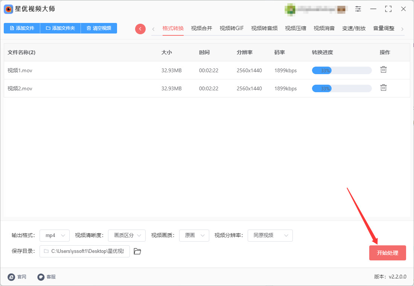Click the 保存目录 path input field

coord(84,251)
